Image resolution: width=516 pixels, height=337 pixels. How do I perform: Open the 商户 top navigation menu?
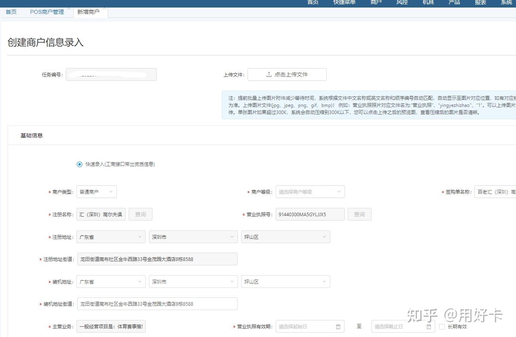[x=376, y=2]
